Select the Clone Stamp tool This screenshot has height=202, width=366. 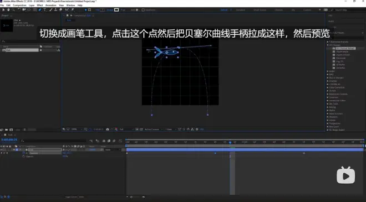[55, 10]
